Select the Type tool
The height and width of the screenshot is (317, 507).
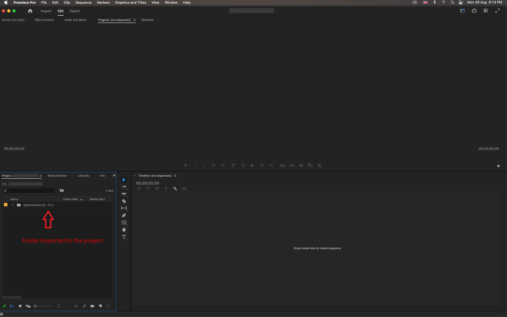(x=124, y=237)
